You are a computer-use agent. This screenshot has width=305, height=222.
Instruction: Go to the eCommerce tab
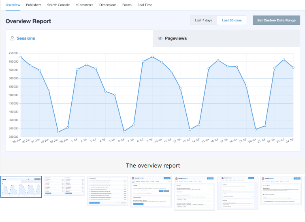pyautogui.click(x=84, y=5)
